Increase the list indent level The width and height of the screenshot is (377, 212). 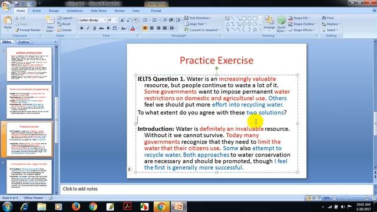(x=171, y=20)
